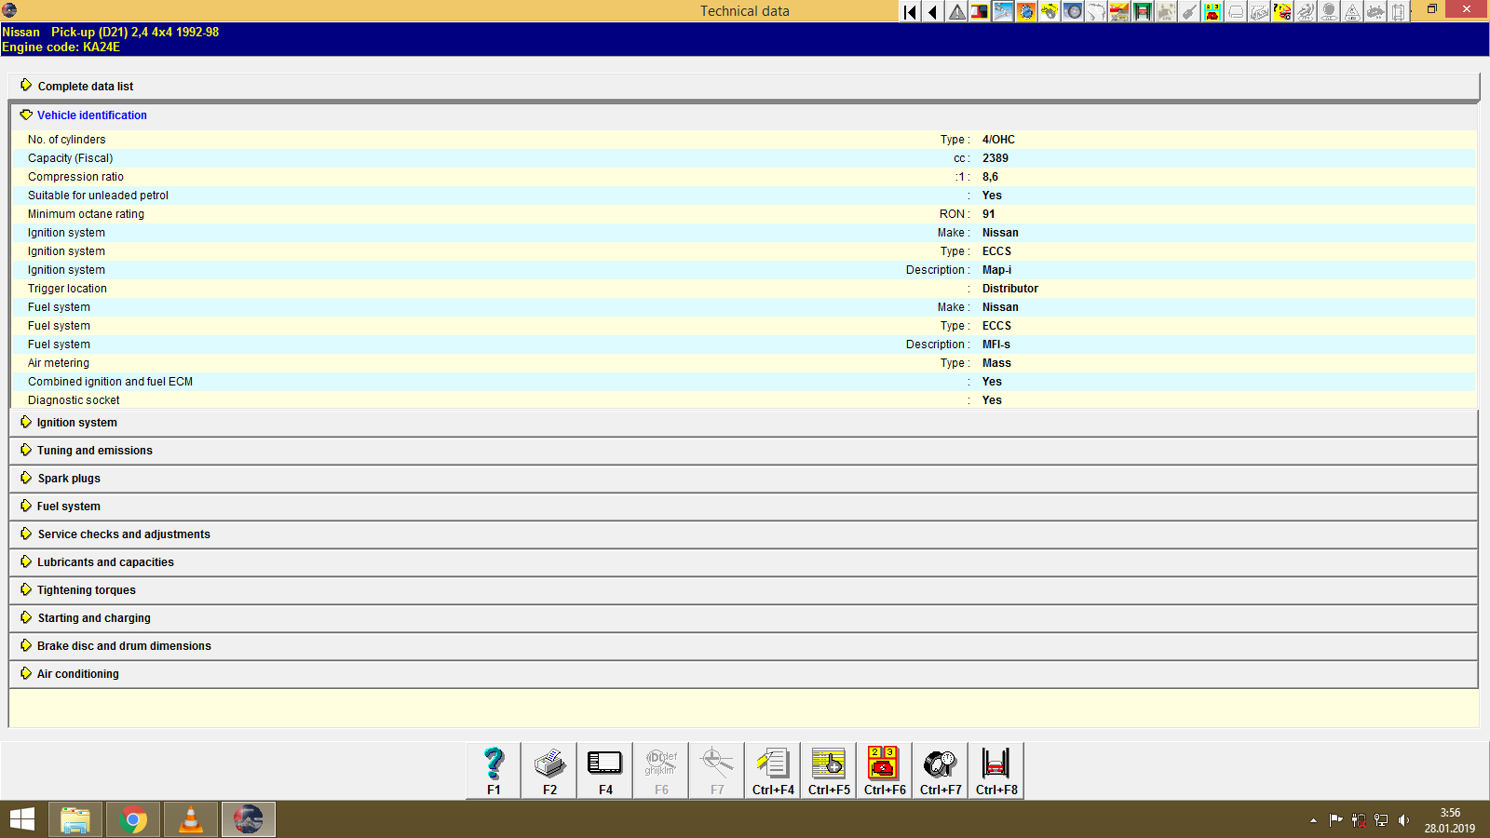Expand the Spark plugs section
The height and width of the screenshot is (838, 1490).
coord(68,478)
